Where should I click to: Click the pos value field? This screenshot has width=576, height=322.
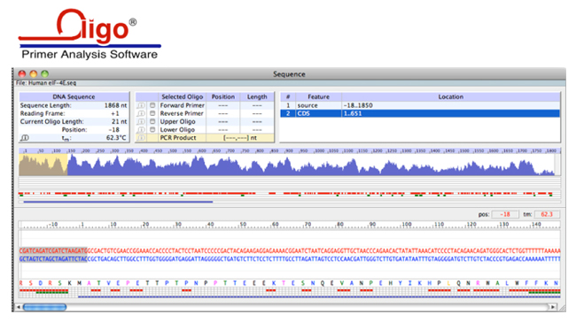tap(505, 214)
